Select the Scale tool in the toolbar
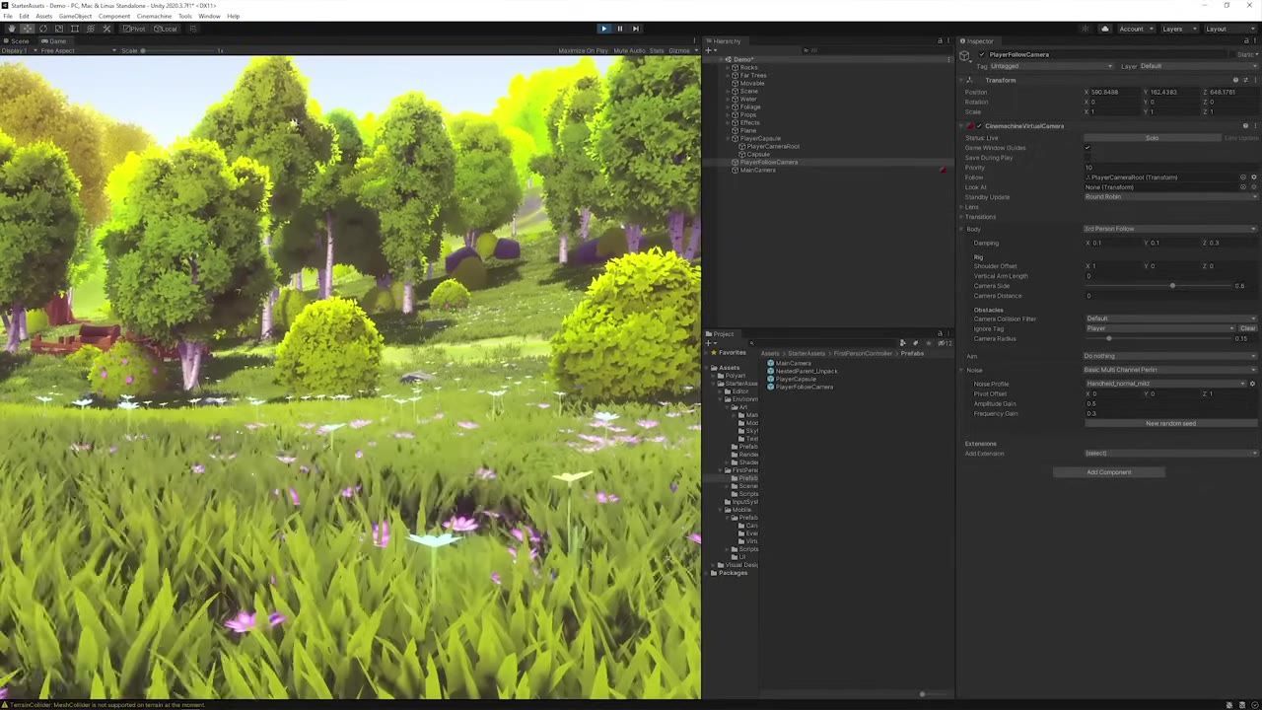The image size is (1262, 710). click(x=59, y=29)
